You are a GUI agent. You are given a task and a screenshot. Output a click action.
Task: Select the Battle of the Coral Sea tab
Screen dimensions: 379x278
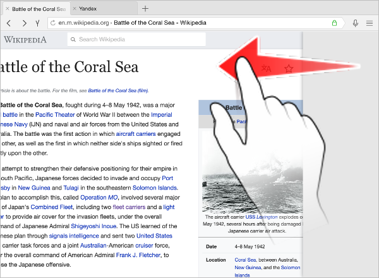pyautogui.click(x=37, y=9)
